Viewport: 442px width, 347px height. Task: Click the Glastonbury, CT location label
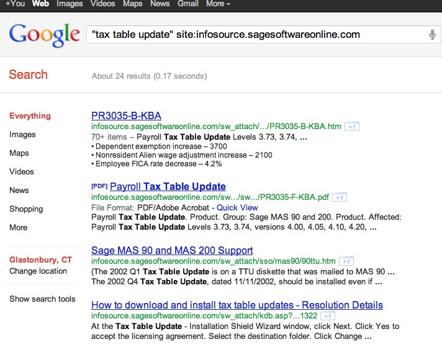point(40,259)
